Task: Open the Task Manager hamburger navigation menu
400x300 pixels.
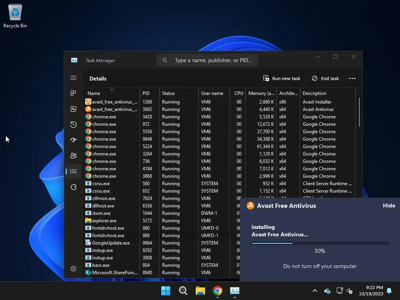Action: [73, 78]
